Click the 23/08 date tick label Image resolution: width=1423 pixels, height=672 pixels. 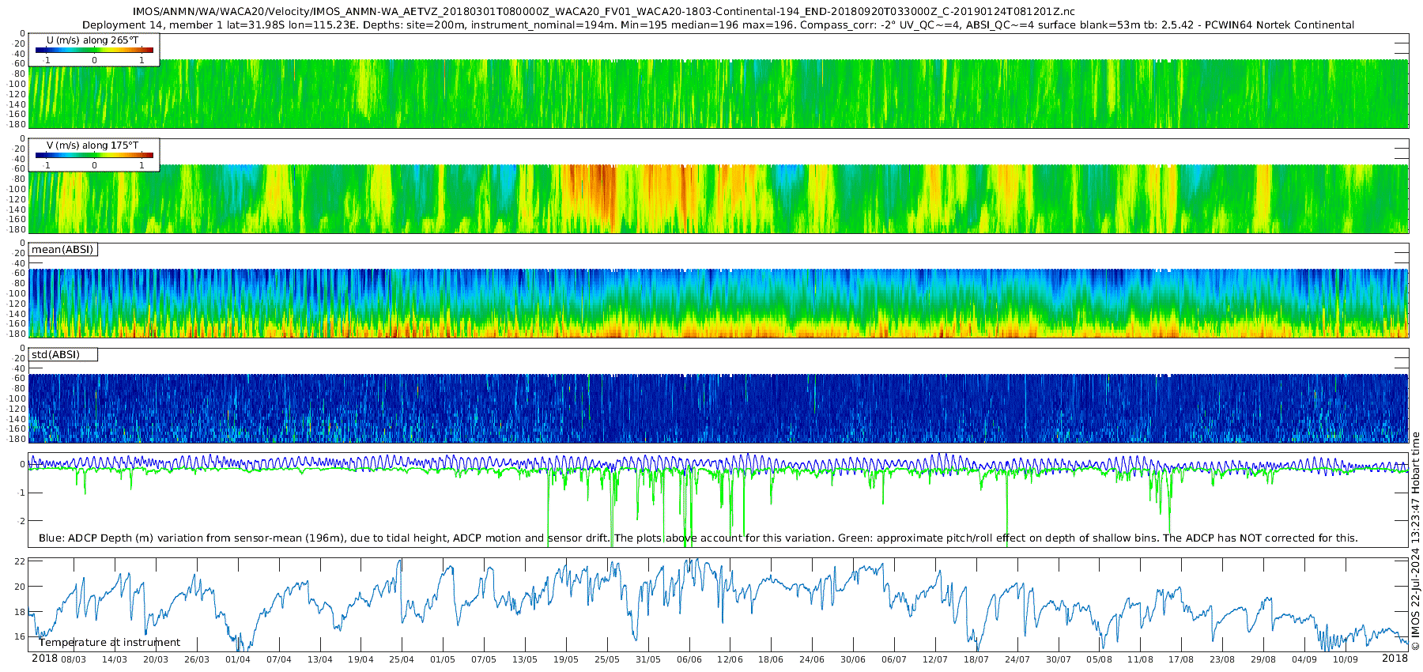(x=1222, y=659)
